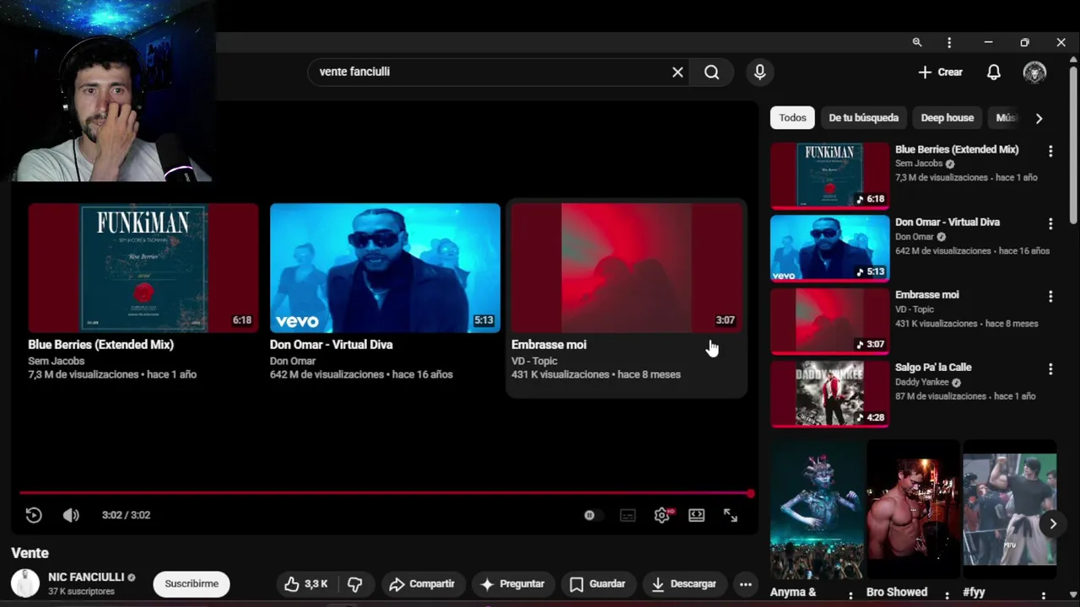The width and height of the screenshot is (1080, 607).
Task: Replay the video
Action: [34, 515]
